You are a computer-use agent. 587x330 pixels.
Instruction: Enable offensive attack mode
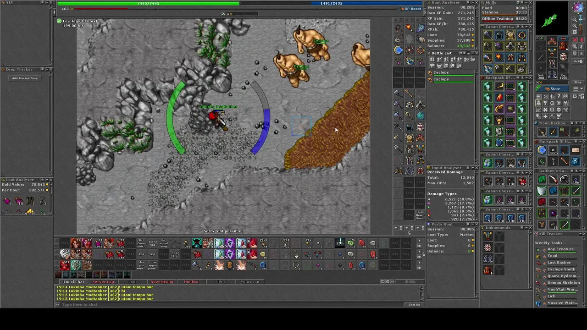[575, 40]
